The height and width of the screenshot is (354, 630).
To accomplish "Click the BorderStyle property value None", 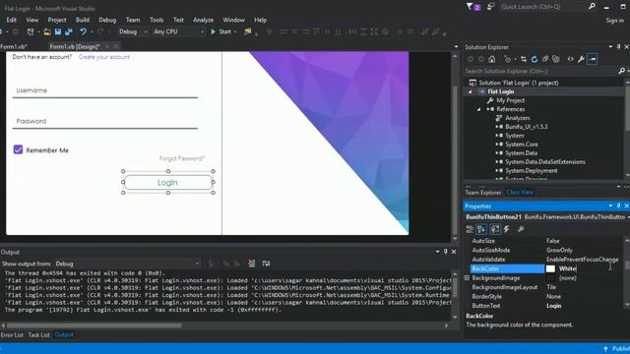I will tap(553, 297).
